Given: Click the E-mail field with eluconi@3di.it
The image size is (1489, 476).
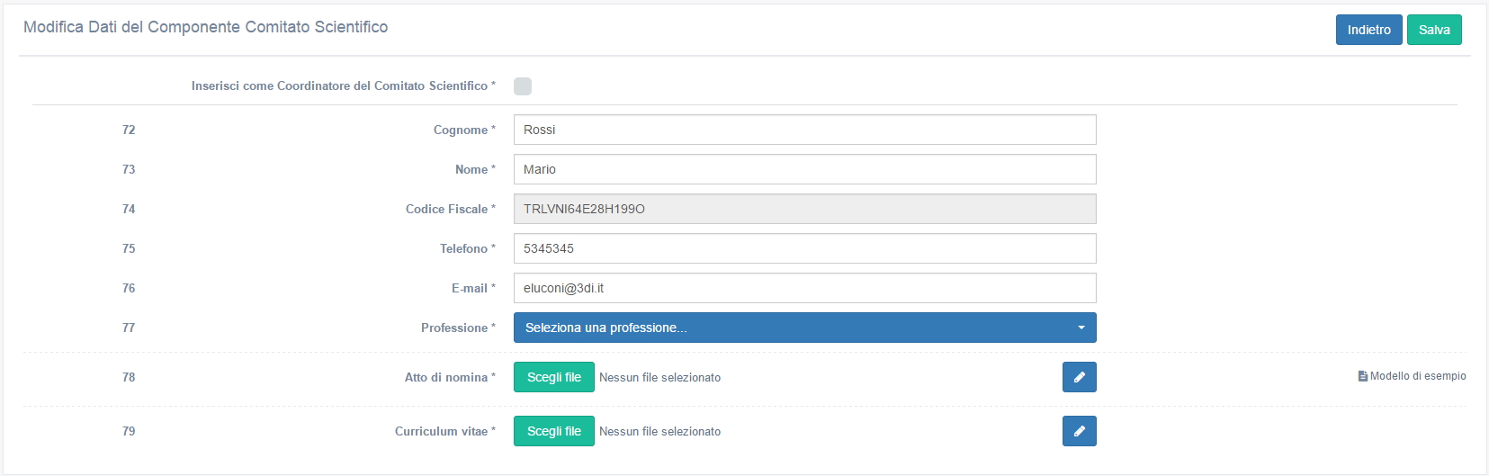Looking at the screenshot, I should pos(804,288).
